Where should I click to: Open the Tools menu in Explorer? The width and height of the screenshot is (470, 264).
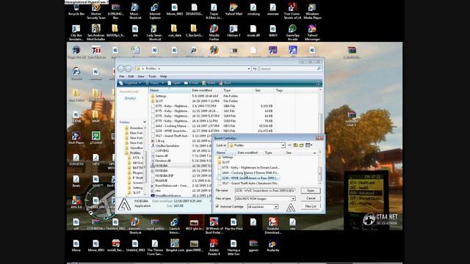point(152,76)
